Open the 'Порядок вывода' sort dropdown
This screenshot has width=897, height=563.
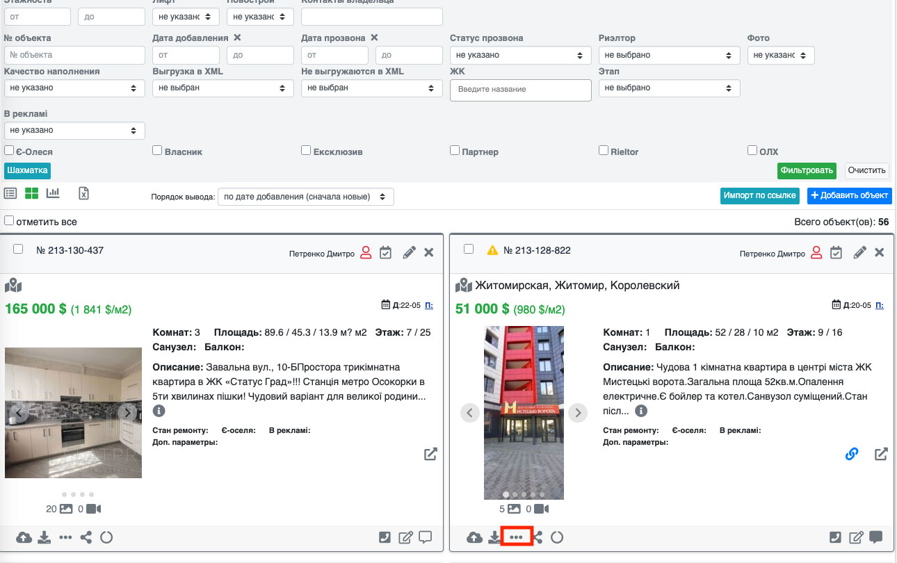tap(305, 197)
